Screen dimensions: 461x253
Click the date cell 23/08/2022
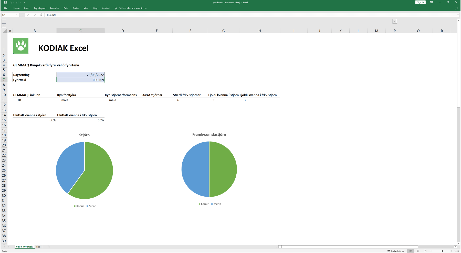80,75
